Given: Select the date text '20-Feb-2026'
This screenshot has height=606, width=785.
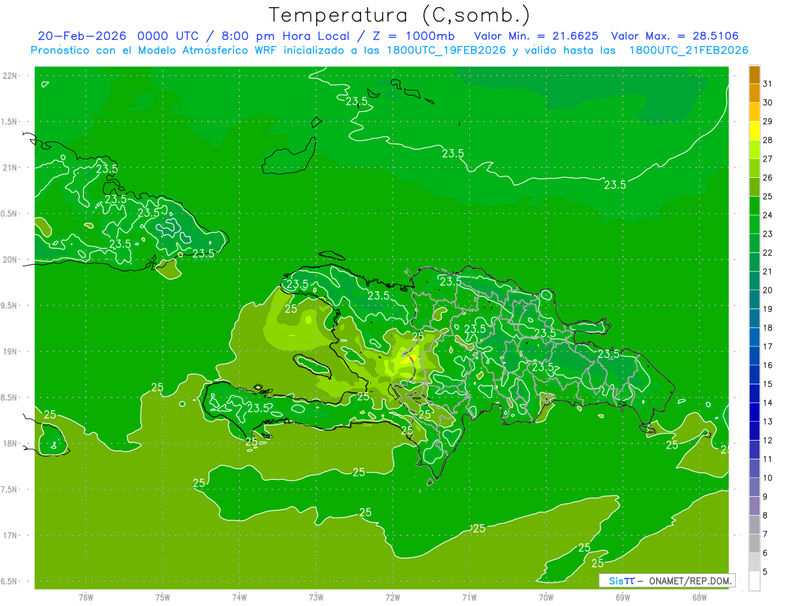Looking at the screenshot, I should [x=82, y=36].
